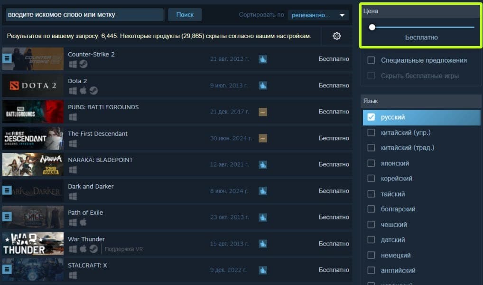Open search preferences gear icon
Screen dimensions: 483x285
337,36
